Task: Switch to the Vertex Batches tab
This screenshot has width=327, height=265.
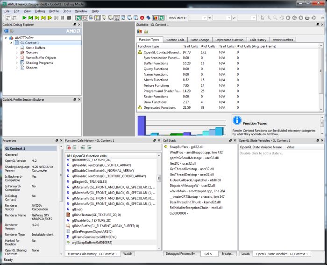Action: 283,40
